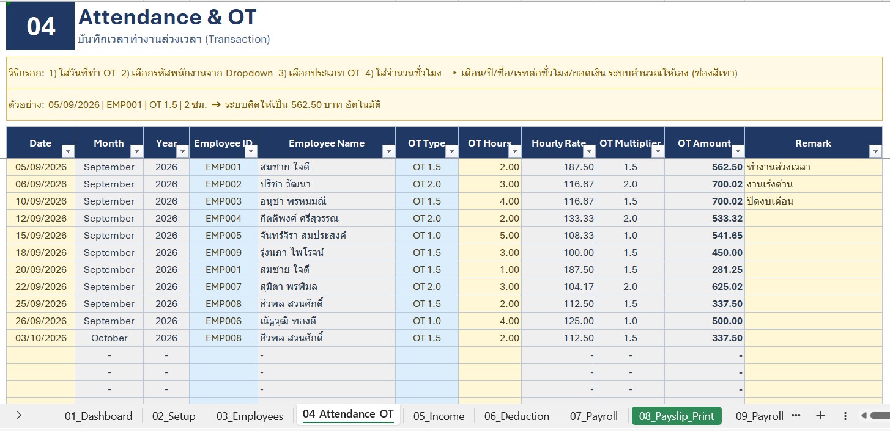Screen dimensions: 890x431
Task: Select the 04_Attendance_OT sheet tab
Action: click(x=348, y=414)
